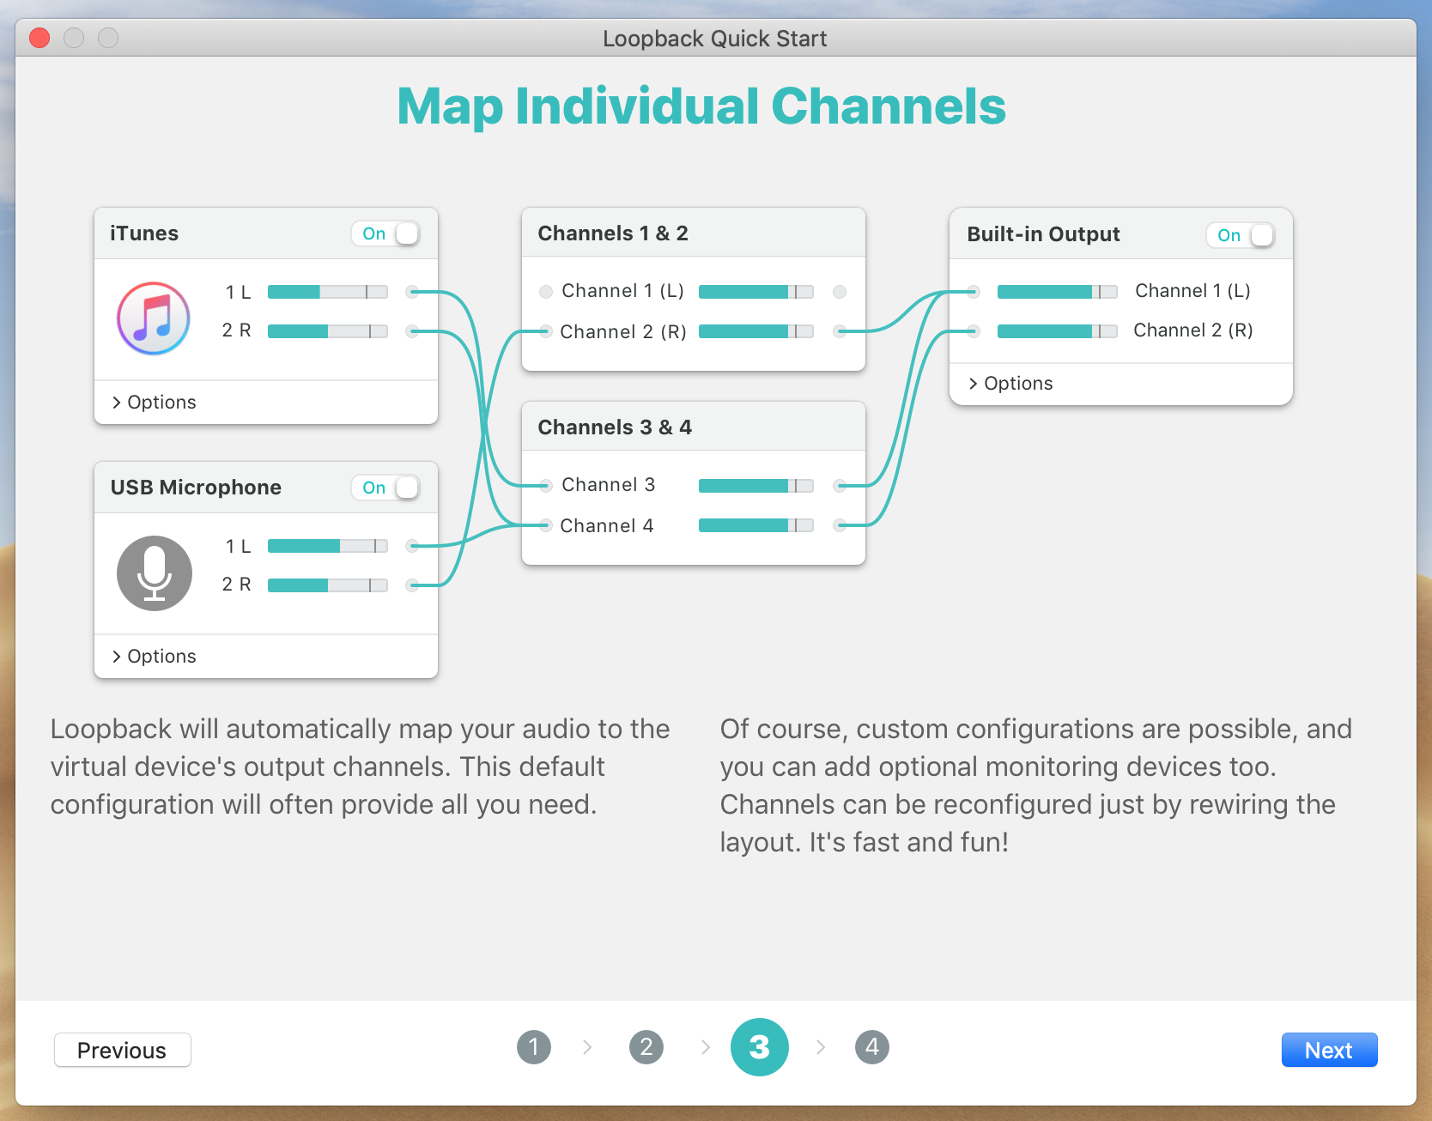Expand Options under USB Microphone

tap(154, 657)
